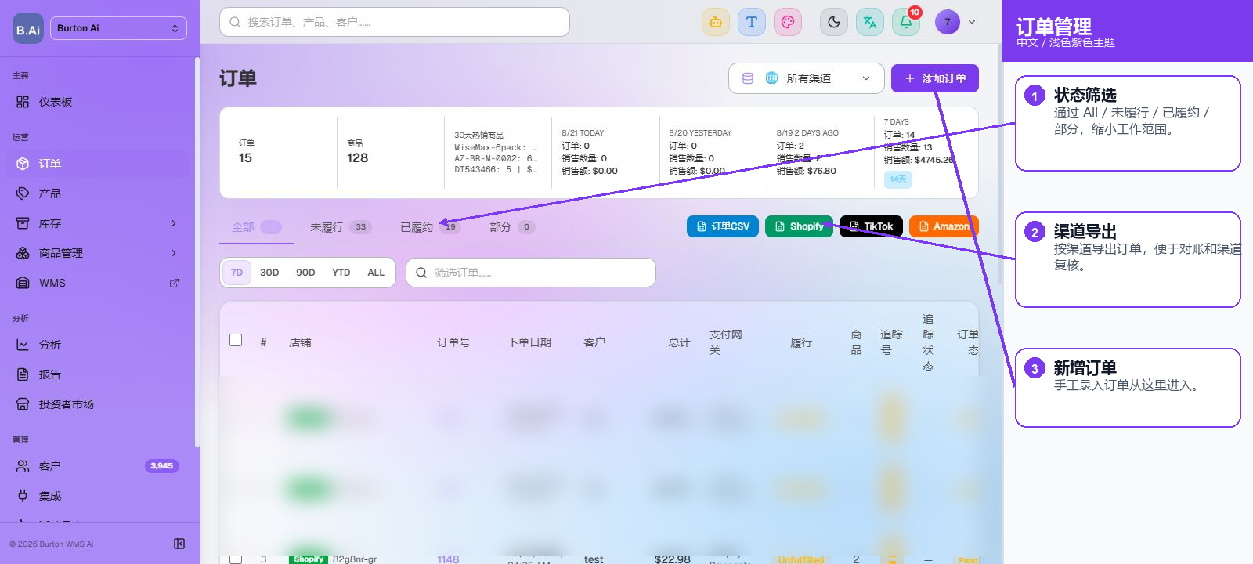Viewport: 1253px width, 564px height.
Task: Export Shopify orders
Action: pyautogui.click(x=799, y=226)
